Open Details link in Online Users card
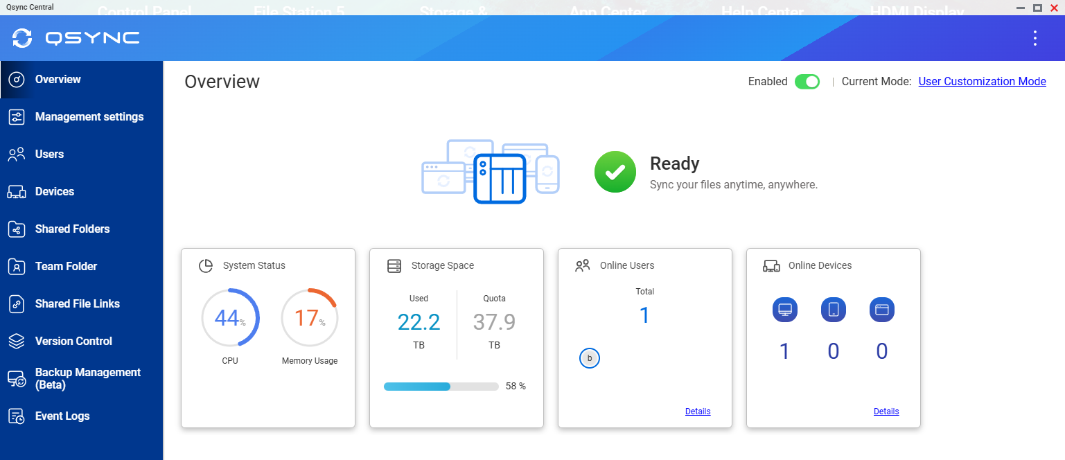 [x=698, y=412]
